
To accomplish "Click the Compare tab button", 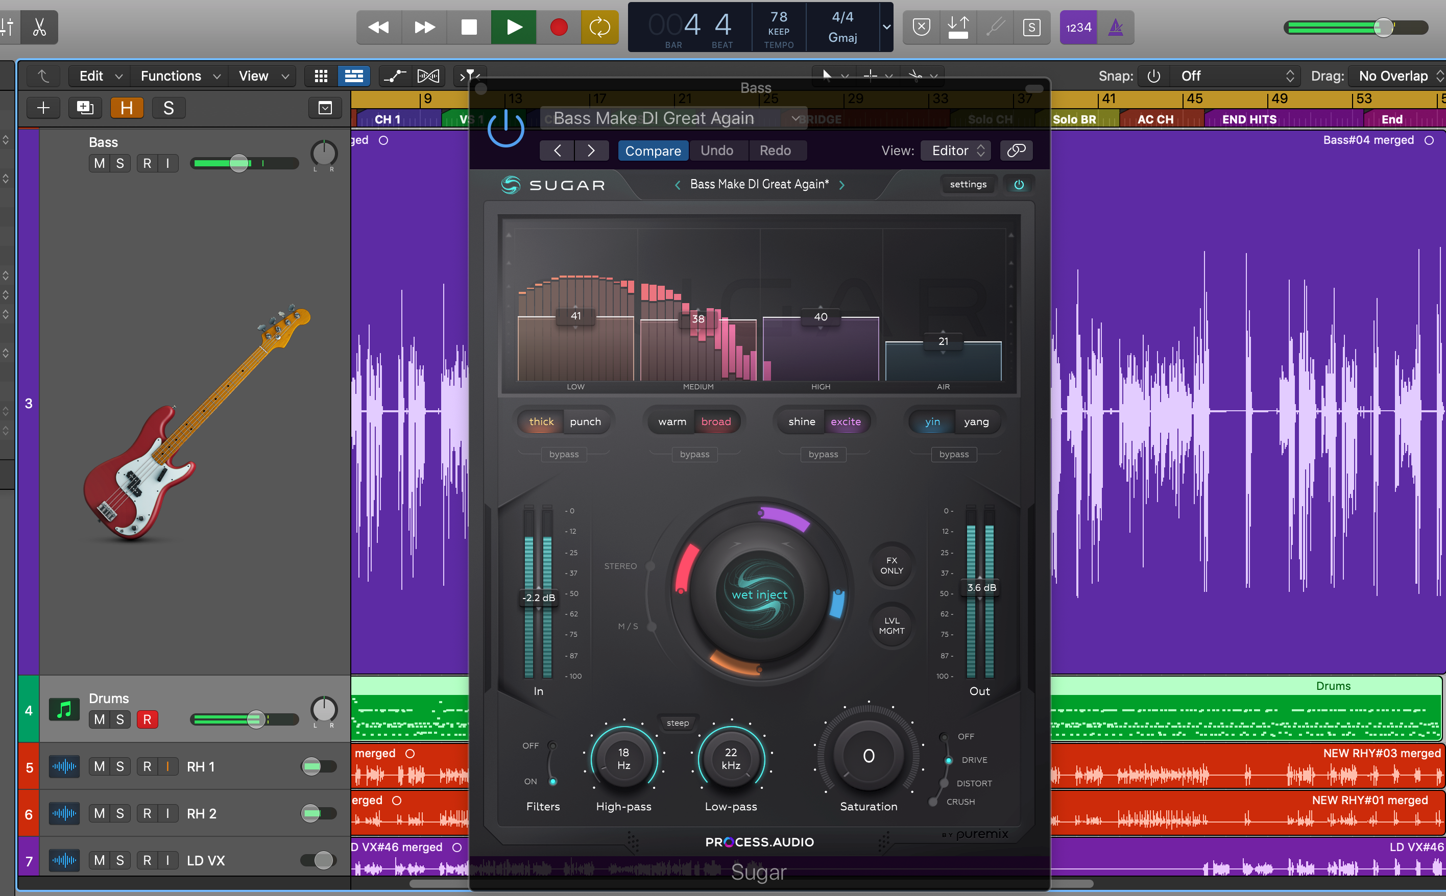I will (x=654, y=150).
